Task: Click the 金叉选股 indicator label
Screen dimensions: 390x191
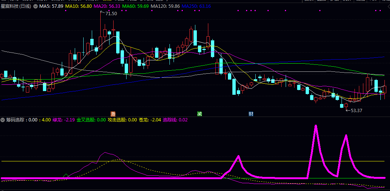Action: pyautogui.click(x=91, y=120)
